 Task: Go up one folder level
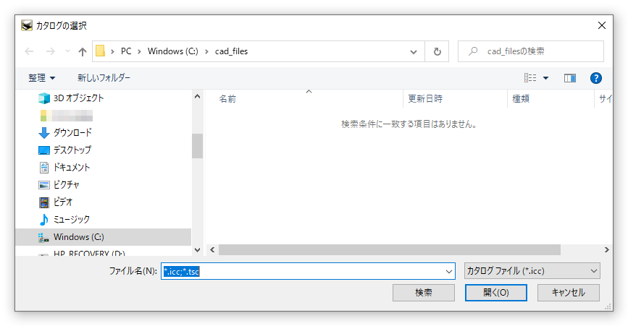coord(83,51)
